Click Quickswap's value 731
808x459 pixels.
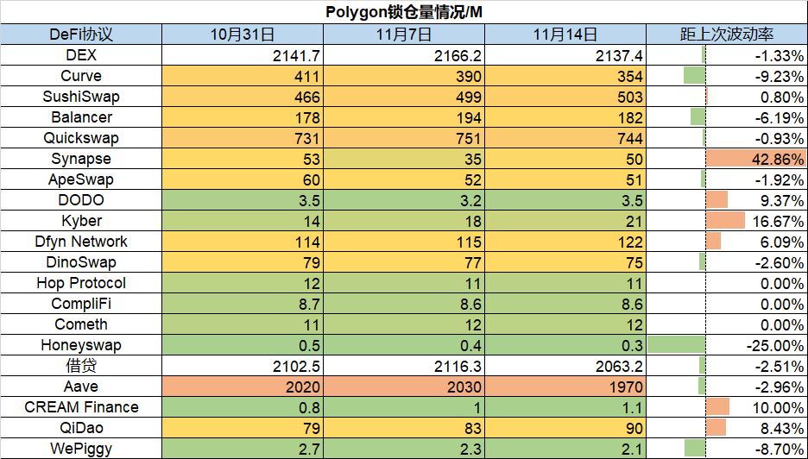[x=243, y=138]
